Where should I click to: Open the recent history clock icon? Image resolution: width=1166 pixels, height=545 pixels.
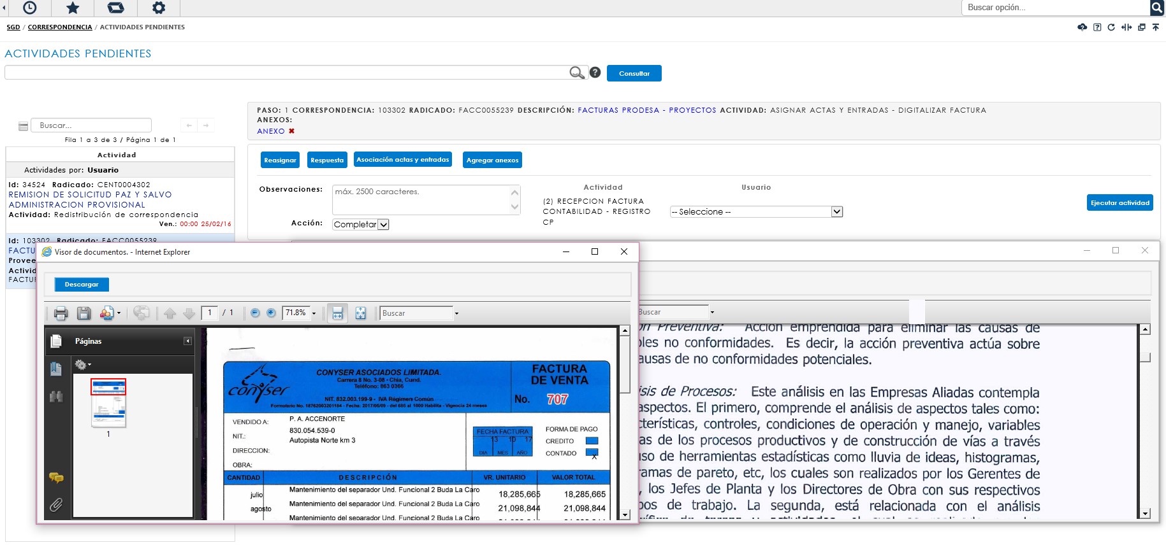[29, 8]
